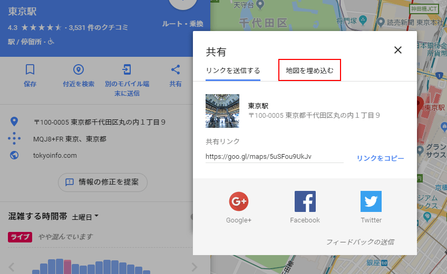Click the website globe icon
The width and height of the screenshot is (447, 274).
point(14,155)
